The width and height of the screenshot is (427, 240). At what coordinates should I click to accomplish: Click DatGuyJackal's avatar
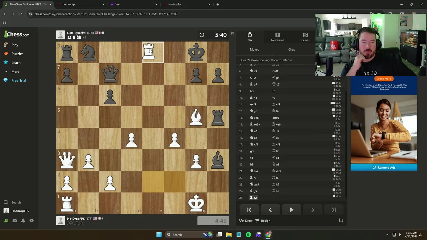pos(60,35)
